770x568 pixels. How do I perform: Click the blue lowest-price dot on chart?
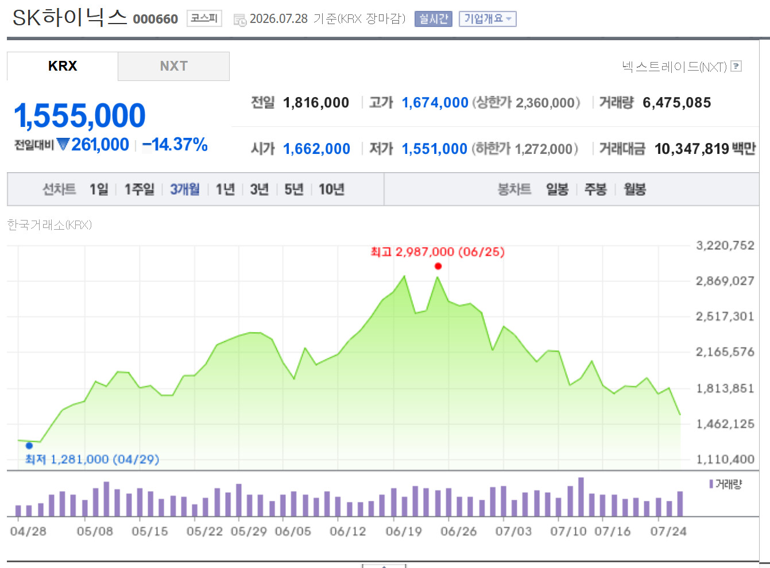click(29, 446)
